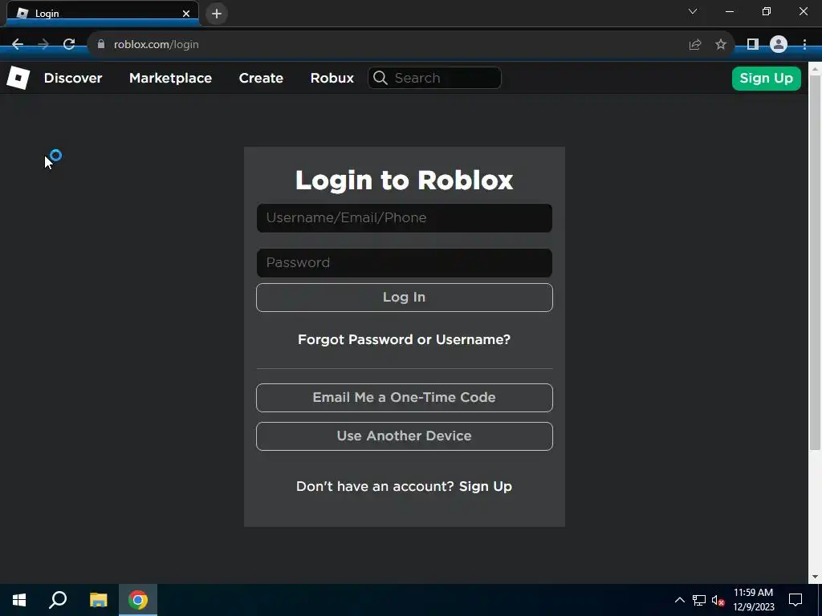Focus the Username/Email/Phone field
This screenshot has width=822, height=616.
tap(405, 218)
